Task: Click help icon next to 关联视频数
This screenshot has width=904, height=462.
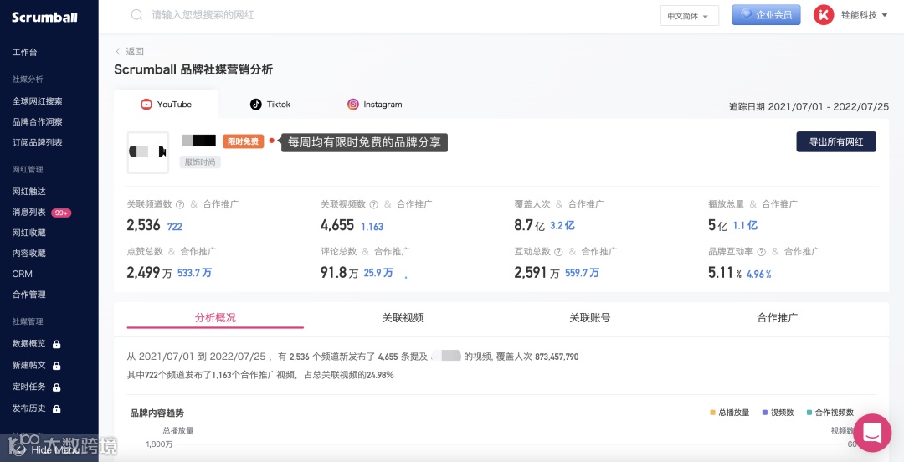Action: [x=373, y=204]
